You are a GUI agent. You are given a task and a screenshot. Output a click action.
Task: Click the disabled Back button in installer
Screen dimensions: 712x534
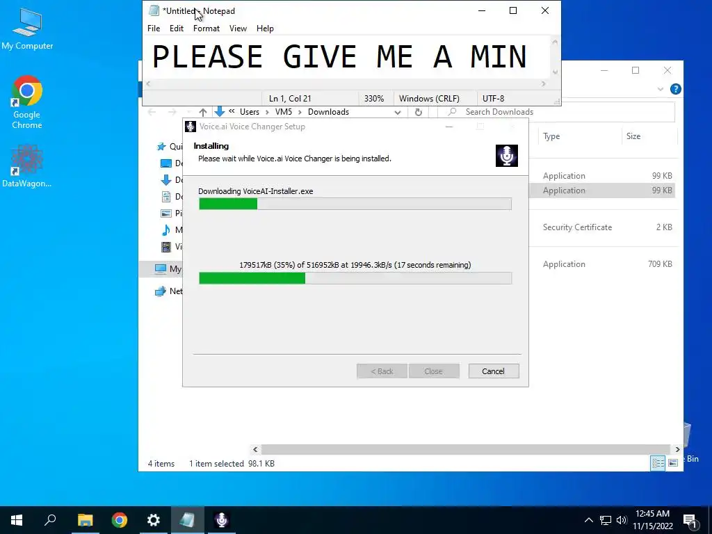coord(382,371)
